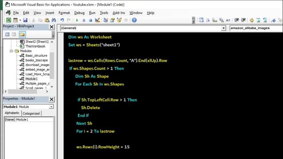Close the Properties - Module1 pane
The height and width of the screenshot is (159, 283).
[x=52, y=99]
